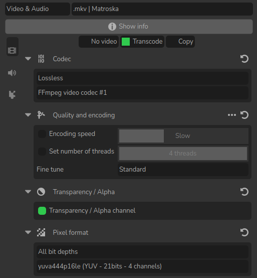The image size is (257, 278).
Task: Toggle Transparency / Alpha channel option
Action: click(x=42, y=211)
